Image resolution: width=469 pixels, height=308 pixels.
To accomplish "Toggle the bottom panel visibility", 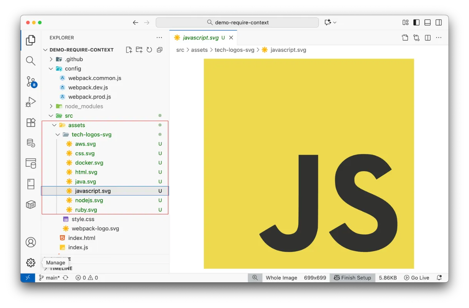I will (x=427, y=23).
